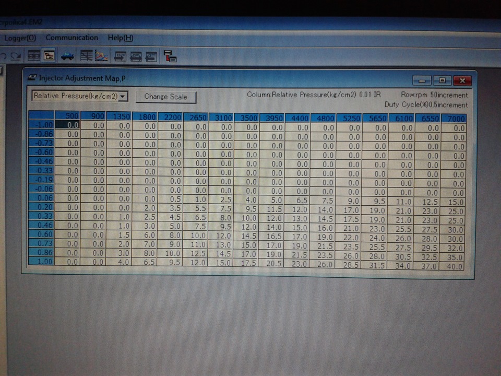Screen dimensions: 501x376
Task: Click the Change Scale button
Action: point(166,97)
